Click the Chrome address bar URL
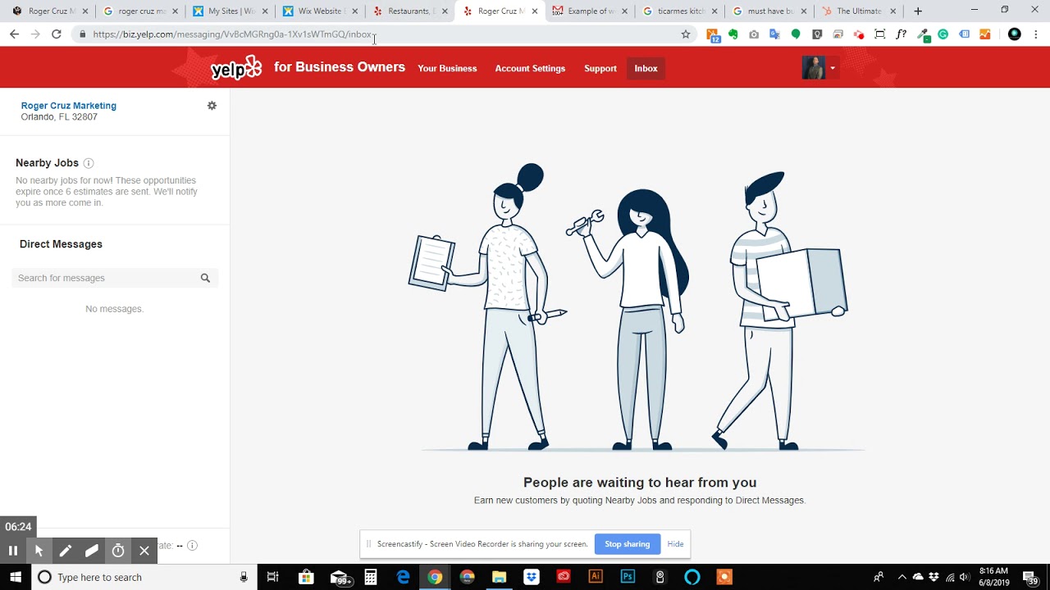This screenshot has width=1050, height=590. (232, 34)
